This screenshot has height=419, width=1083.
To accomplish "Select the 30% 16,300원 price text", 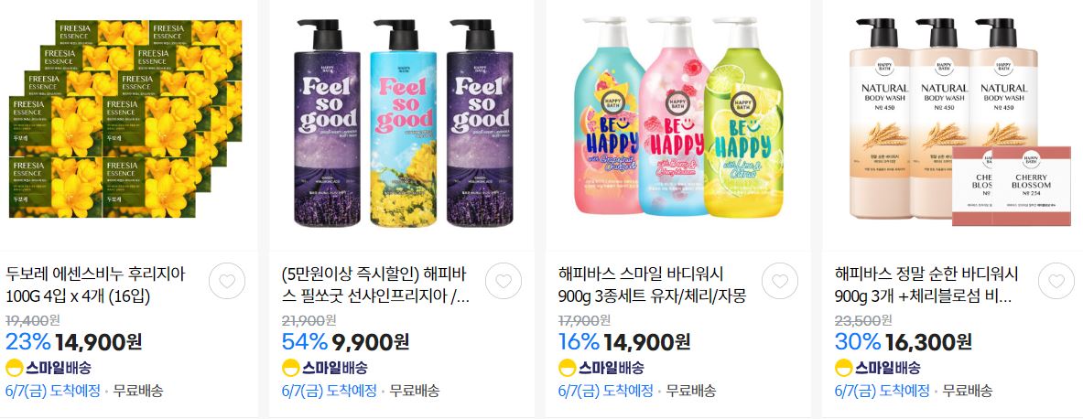I will (x=904, y=341).
